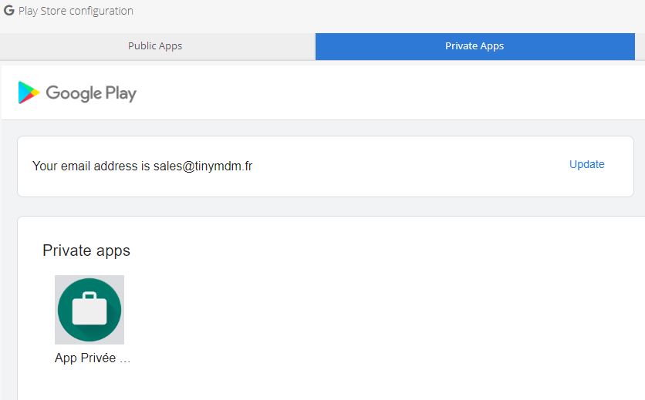Click the ellipsis after App Privée name
Screen dimensions: 645x400
pyautogui.click(x=125, y=361)
